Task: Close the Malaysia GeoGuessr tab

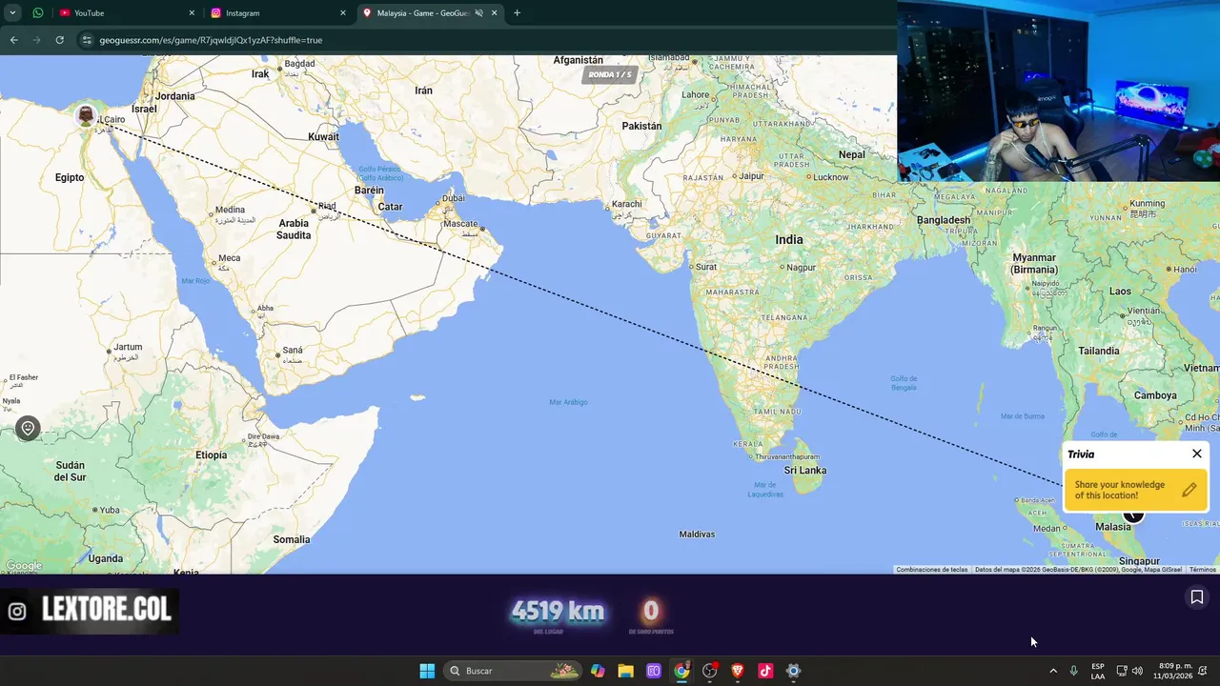Action: coord(495,13)
